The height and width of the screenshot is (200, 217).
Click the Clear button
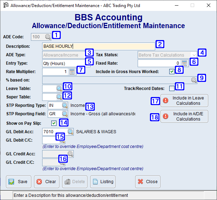(x=47, y=182)
